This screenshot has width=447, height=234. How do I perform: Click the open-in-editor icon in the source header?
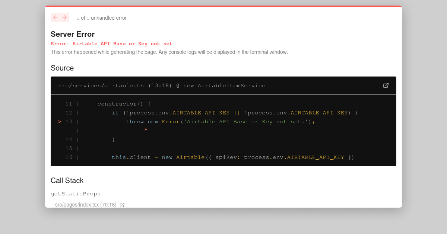(386, 85)
